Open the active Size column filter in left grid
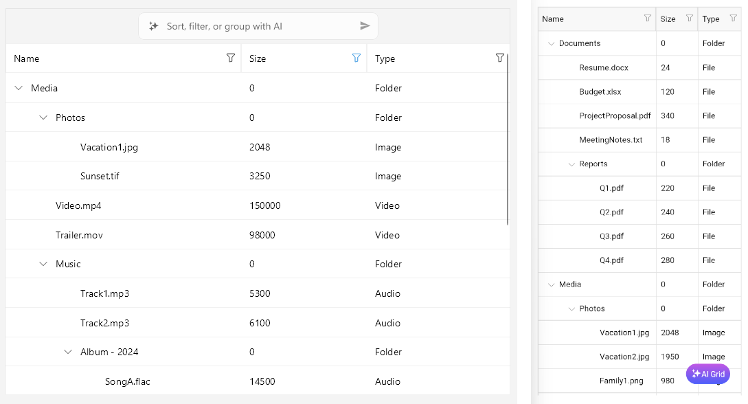 pos(356,58)
